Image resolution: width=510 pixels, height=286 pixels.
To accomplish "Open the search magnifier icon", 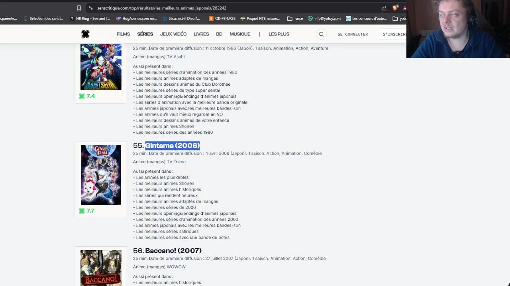I will [x=321, y=34].
